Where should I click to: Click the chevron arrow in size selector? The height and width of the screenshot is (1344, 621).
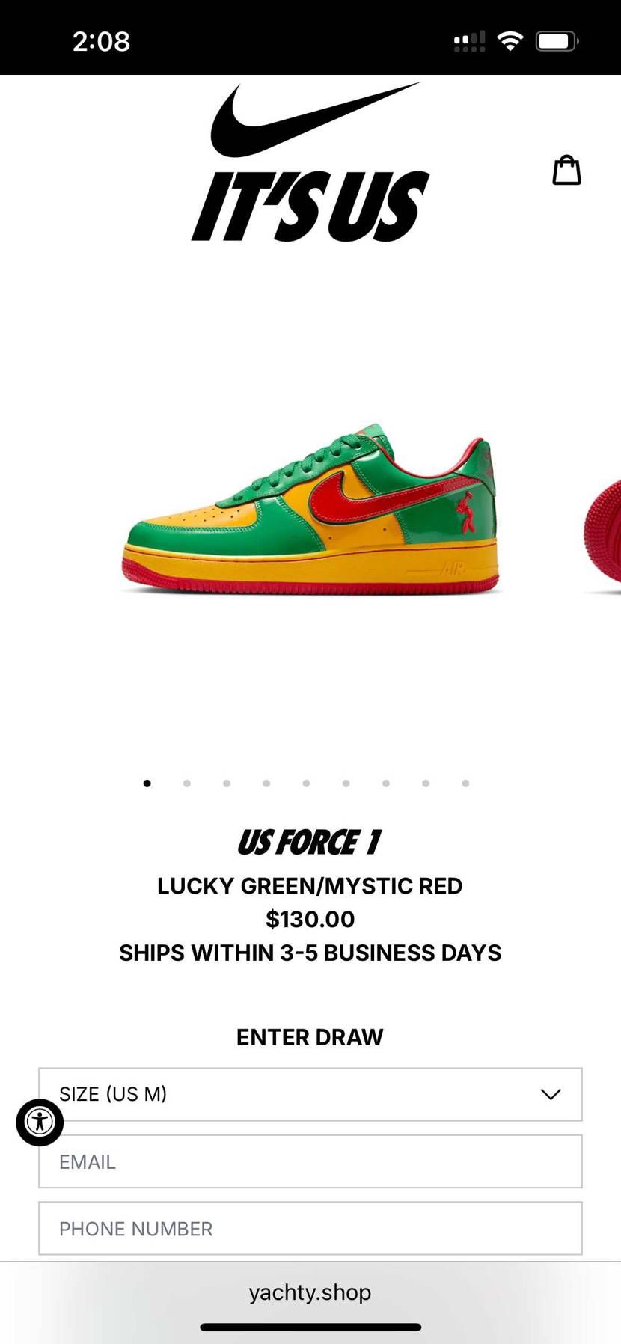pyautogui.click(x=551, y=1094)
